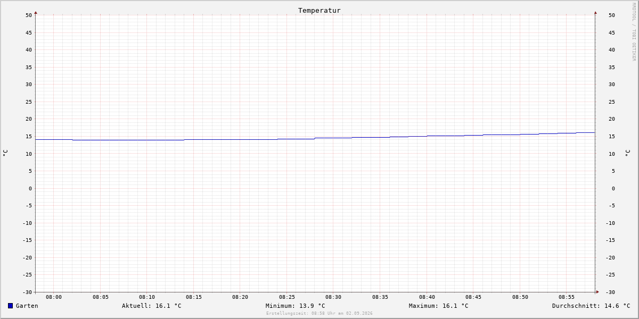
Task: Click the 08:00 time axis label
Action: tap(54, 297)
